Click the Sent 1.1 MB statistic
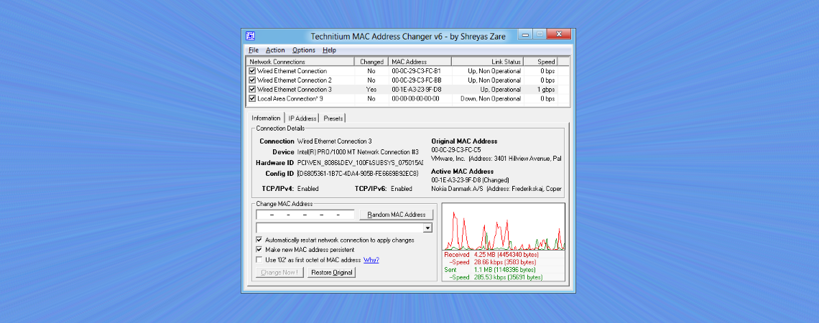The image size is (819, 323). tap(489, 270)
